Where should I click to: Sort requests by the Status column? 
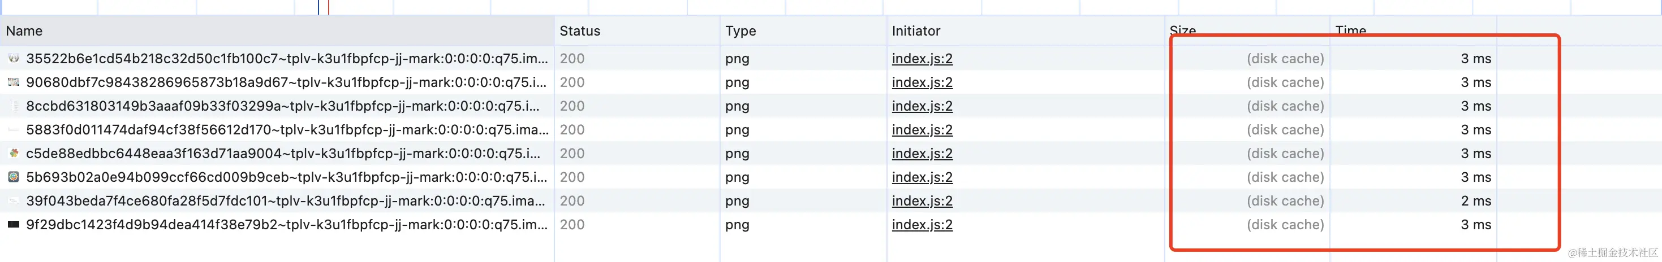[579, 31]
